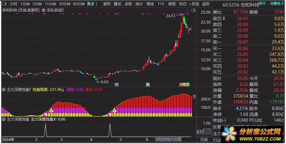Open the 统计 statistics tool
The width and height of the screenshot is (286, 144).
(x=139, y=4)
